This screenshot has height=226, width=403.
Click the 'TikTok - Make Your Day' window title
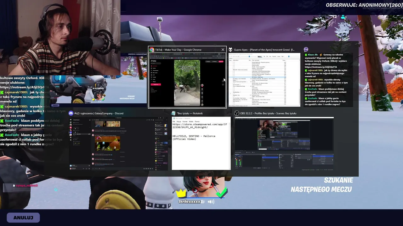(178, 50)
